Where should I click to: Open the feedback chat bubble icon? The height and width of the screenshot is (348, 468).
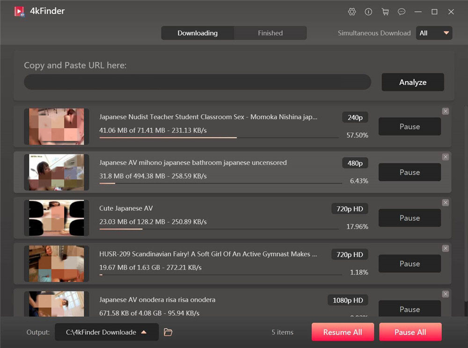tap(402, 12)
